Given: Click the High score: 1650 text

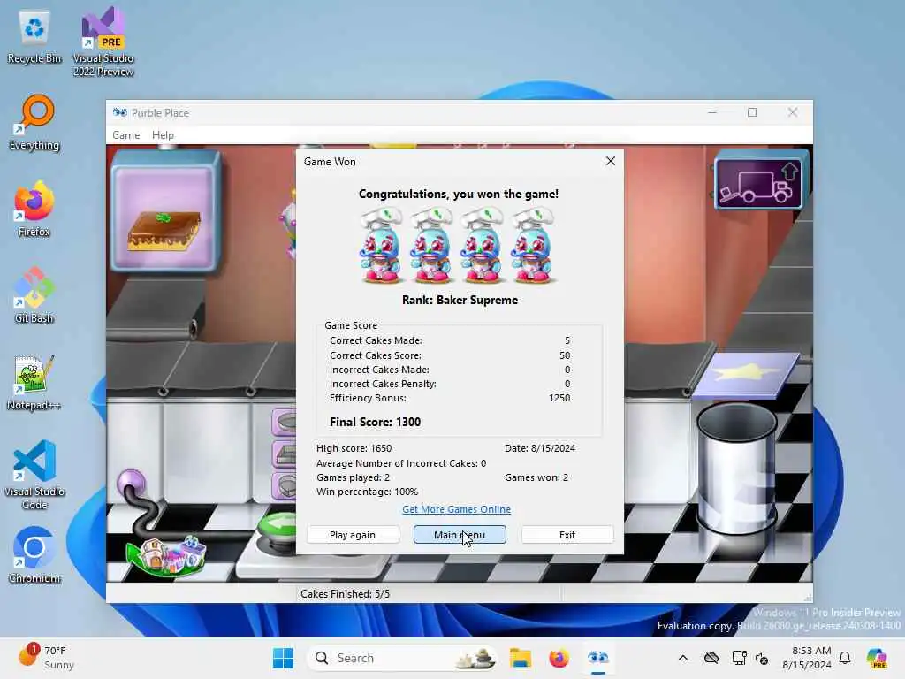Looking at the screenshot, I should tap(354, 448).
